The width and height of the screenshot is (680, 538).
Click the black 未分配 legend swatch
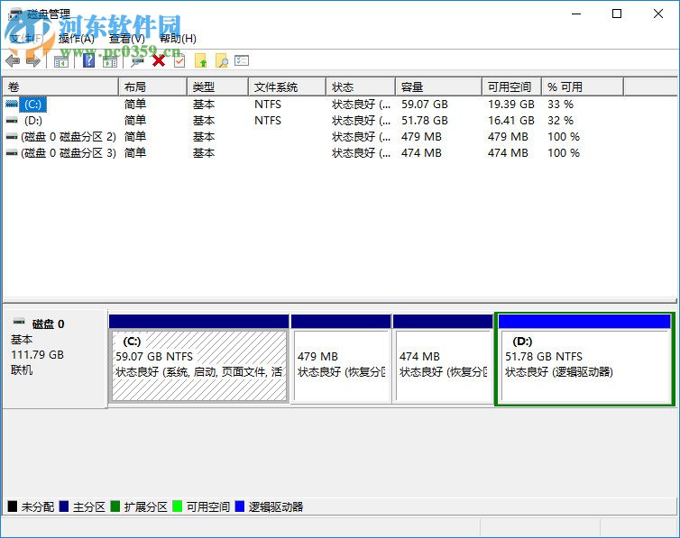pyautogui.click(x=13, y=506)
